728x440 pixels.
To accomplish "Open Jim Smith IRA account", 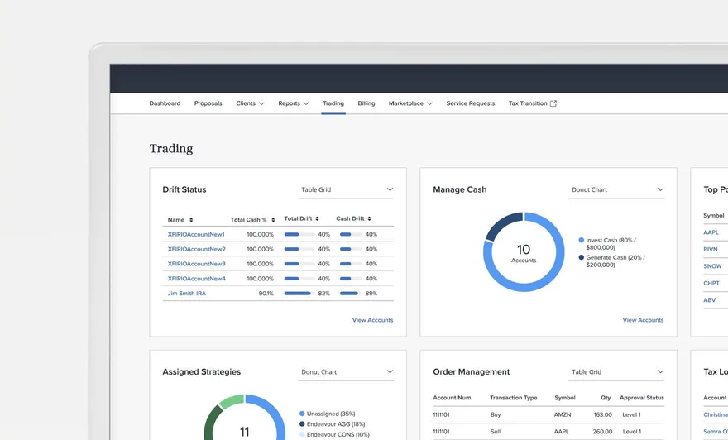I will click(187, 294).
